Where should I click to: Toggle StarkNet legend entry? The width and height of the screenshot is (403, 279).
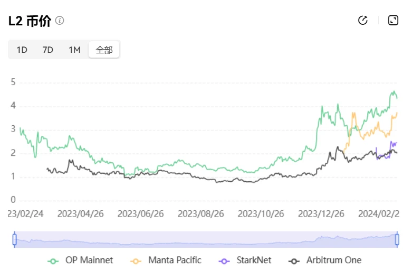tap(247, 260)
